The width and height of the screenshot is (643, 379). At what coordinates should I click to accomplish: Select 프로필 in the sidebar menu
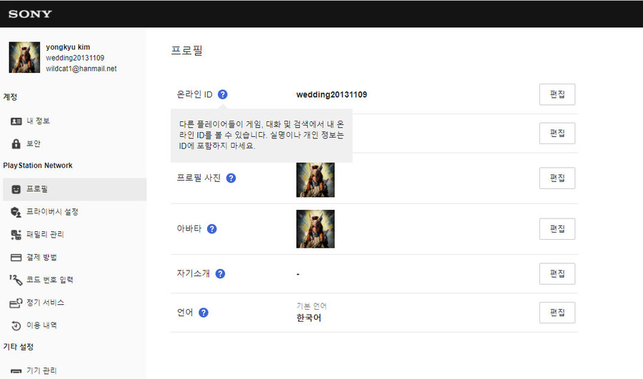coord(37,190)
